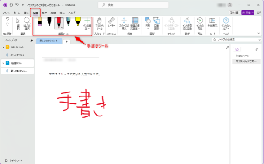
Task: Open Quick Notes (クイックノート) at bottom
Action: [14, 161]
